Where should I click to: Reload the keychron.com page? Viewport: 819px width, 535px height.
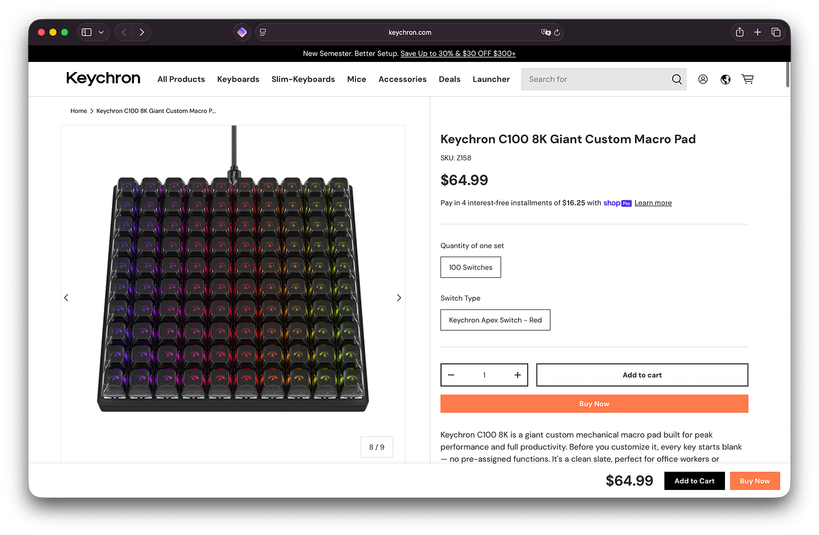557,32
